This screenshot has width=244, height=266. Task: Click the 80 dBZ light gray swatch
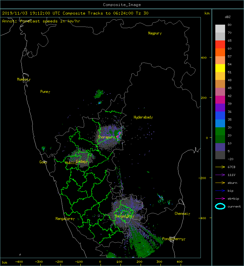point(220,28)
